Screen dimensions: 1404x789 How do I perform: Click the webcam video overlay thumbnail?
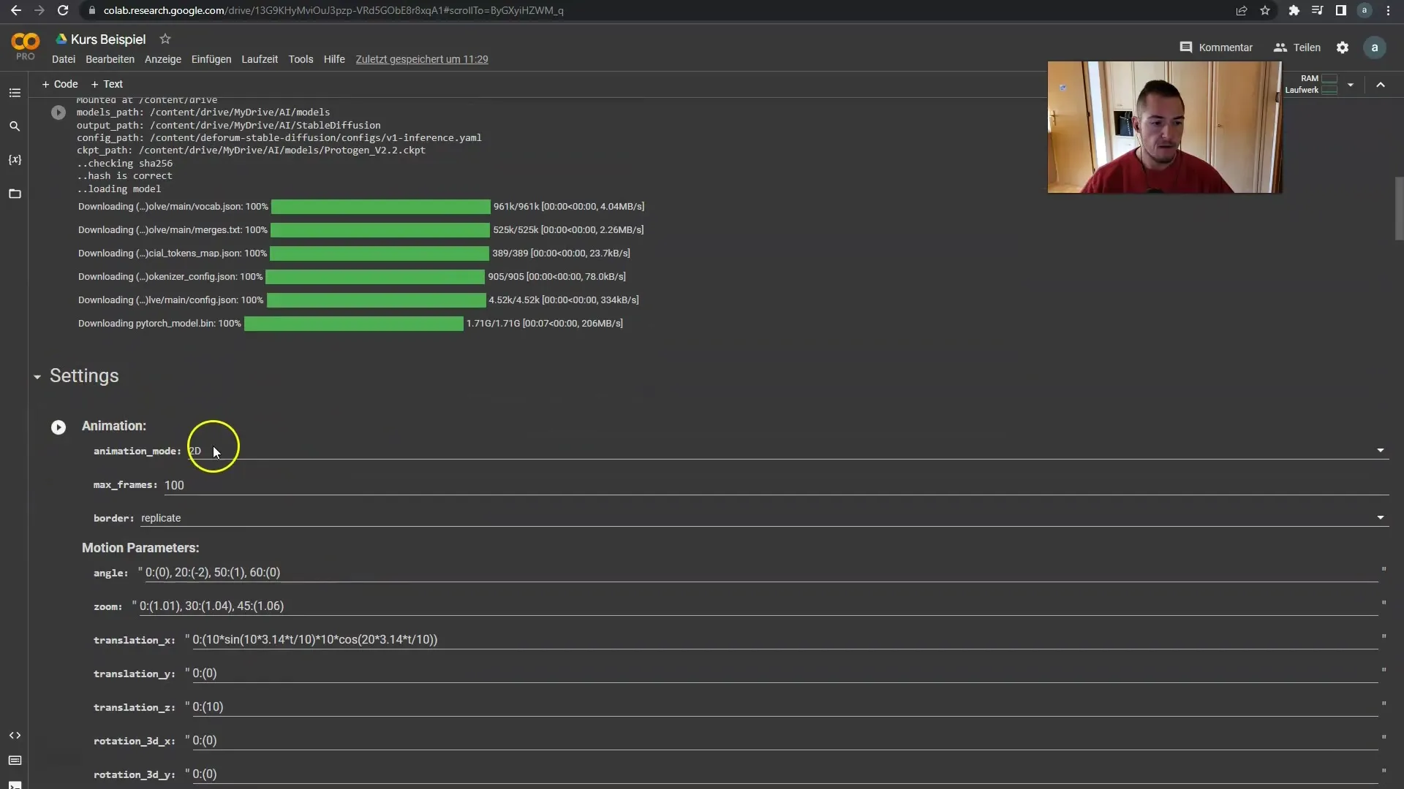pyautogui.click(x=1164, y=127)
